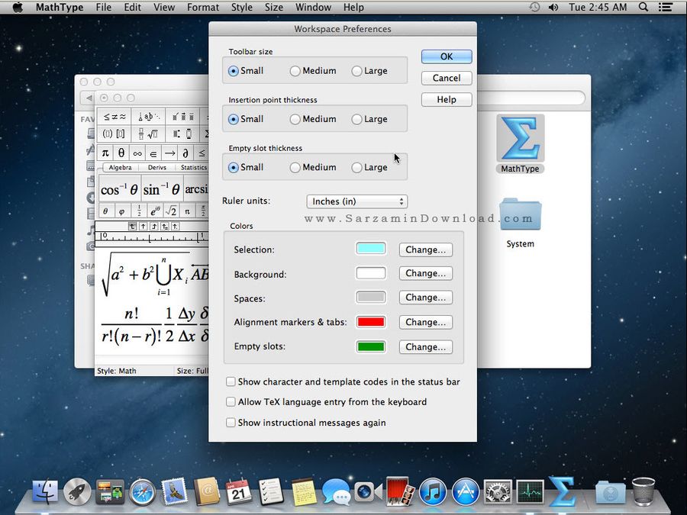Click cyan Selection color swatch

tap(371, 249)
